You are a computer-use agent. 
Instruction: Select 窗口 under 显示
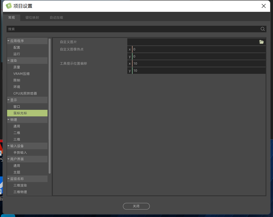27,106
